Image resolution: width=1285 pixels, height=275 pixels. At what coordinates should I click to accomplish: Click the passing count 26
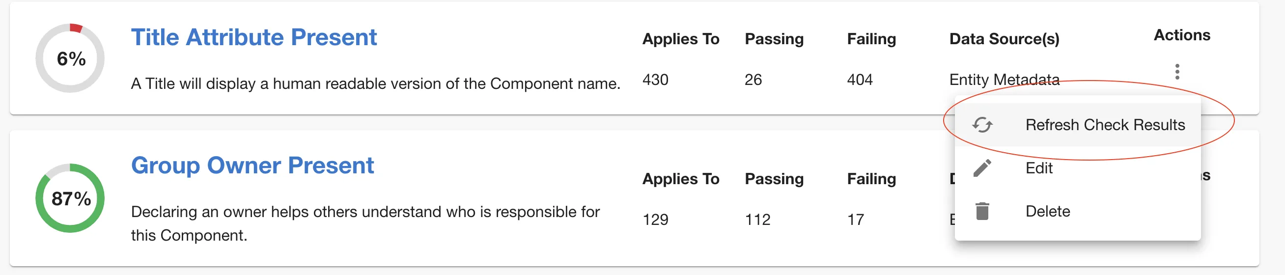753,80
